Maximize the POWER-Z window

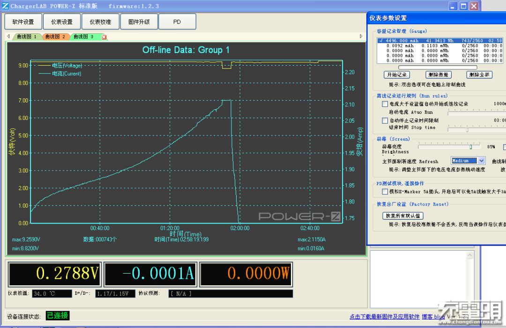[463, 6]
